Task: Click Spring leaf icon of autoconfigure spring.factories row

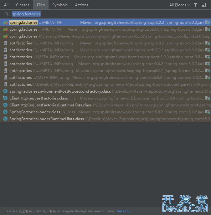Action: coord(5,36)
